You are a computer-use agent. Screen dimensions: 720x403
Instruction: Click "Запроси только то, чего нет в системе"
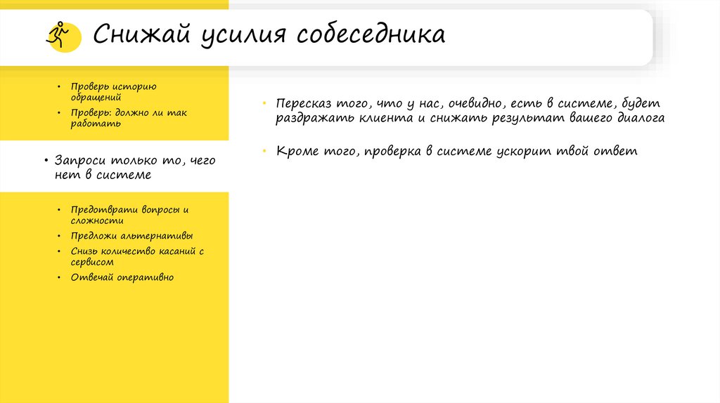(134, 167)
